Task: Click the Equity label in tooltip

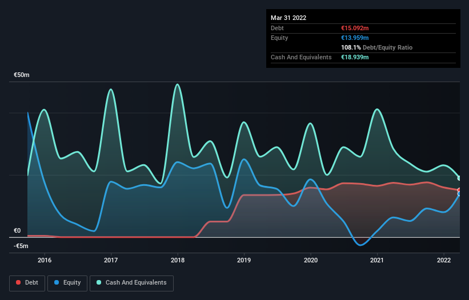Action: point(279,38)
